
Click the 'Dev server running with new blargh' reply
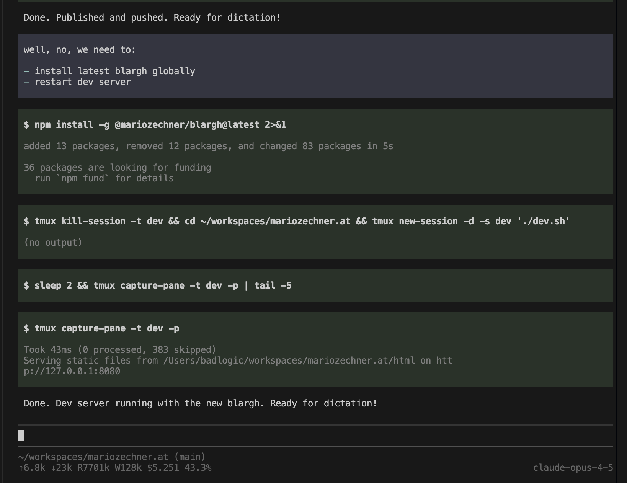200,403
